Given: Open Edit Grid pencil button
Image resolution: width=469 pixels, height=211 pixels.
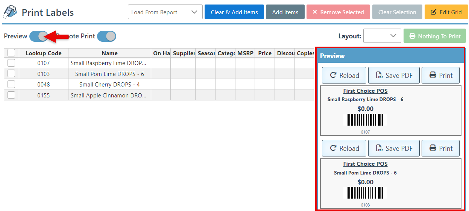Looking at the screenshot, I should 446,12.
